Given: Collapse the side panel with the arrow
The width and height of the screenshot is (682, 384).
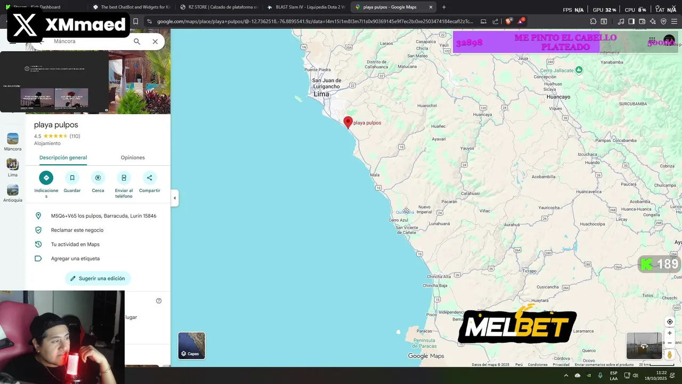Looking at the screenshot, I should 174,198.
